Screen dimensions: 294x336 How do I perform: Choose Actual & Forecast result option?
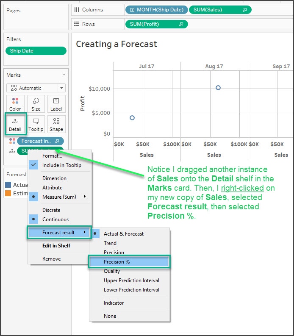124,233
